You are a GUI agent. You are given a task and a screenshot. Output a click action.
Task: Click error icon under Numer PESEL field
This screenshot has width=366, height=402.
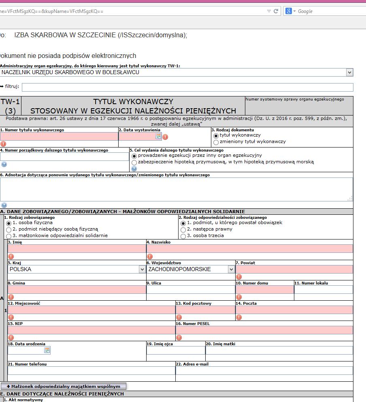[179, 338]
